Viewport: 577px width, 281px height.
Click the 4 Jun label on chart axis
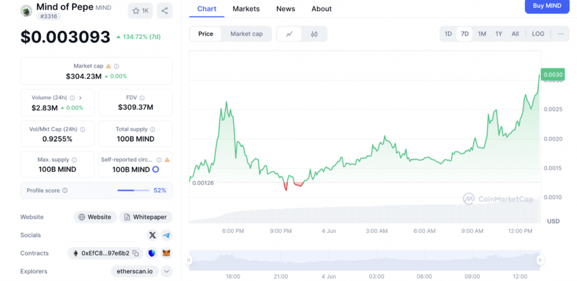click(329, 231)
